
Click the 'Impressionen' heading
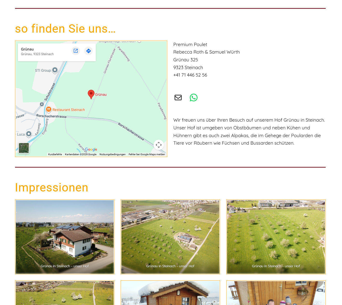tap(52, 188)
